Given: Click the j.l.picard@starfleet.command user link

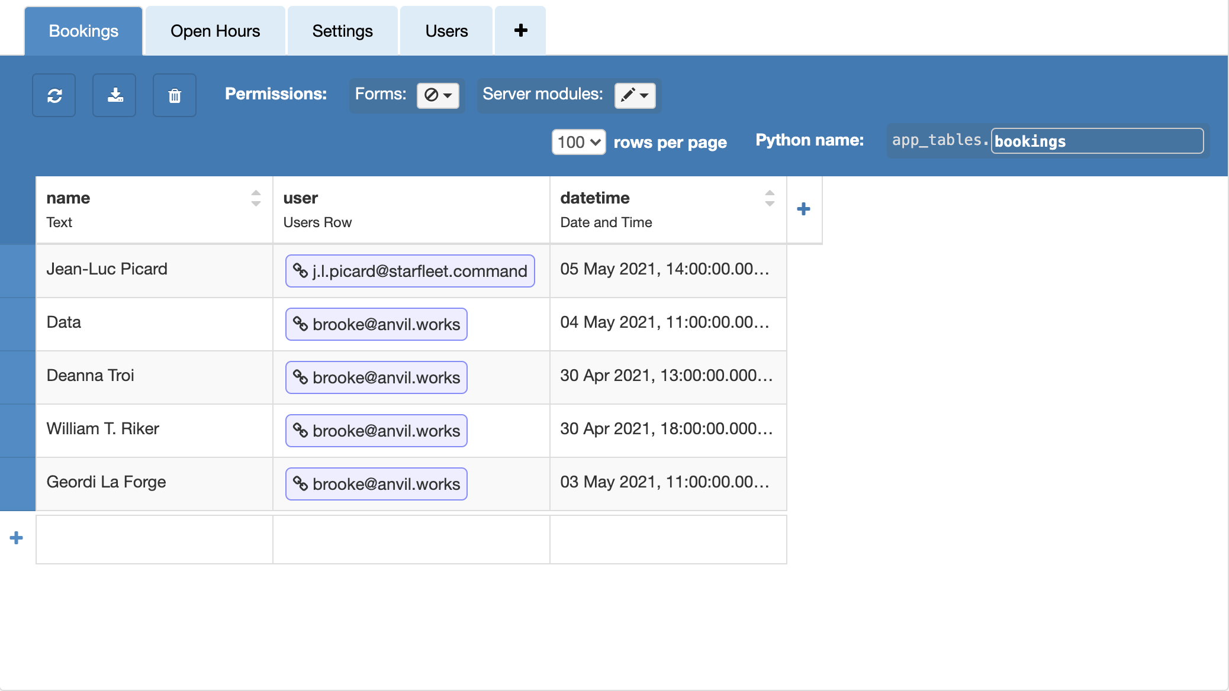Looking at the screenshot, I should pos(410,271).
